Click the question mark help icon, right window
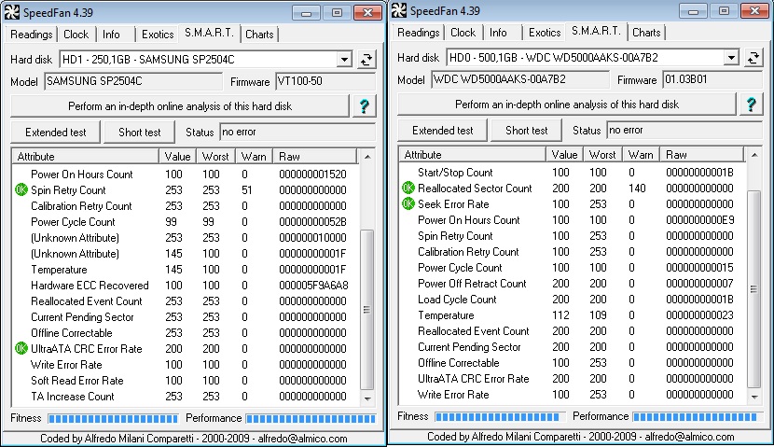The height and width of the screenshot is (447, 774). pos(752,105)
